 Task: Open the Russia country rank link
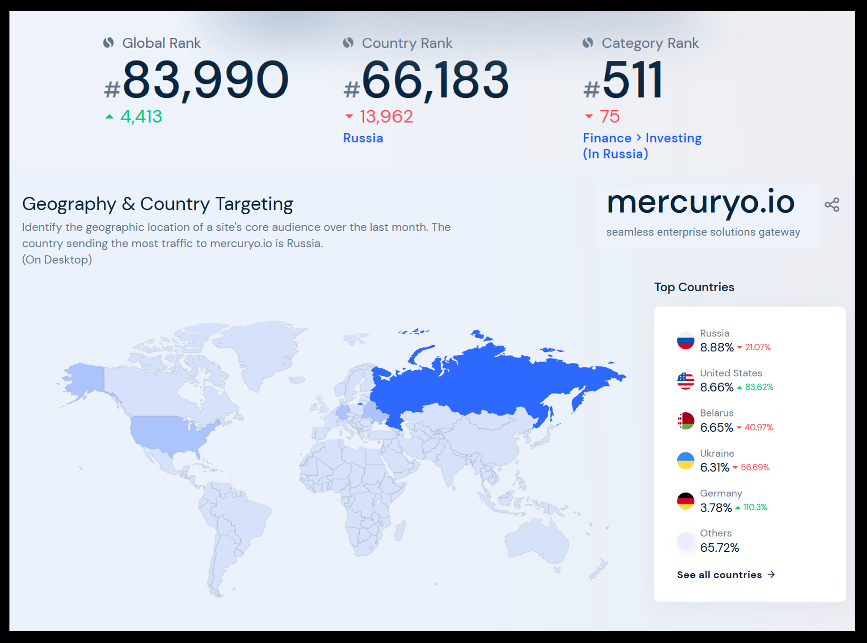tap(363, 138)
